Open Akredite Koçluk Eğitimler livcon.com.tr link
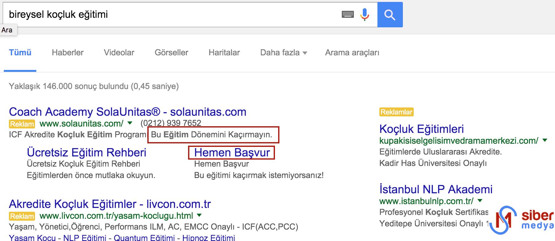Viewport: 555px width, 241px height. [110, 204]
